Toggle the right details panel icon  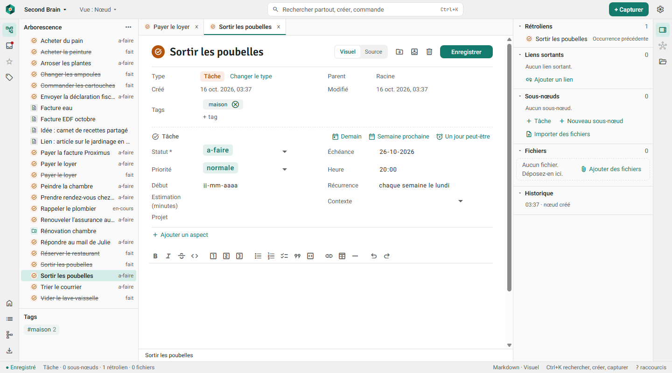click(663, 30)
